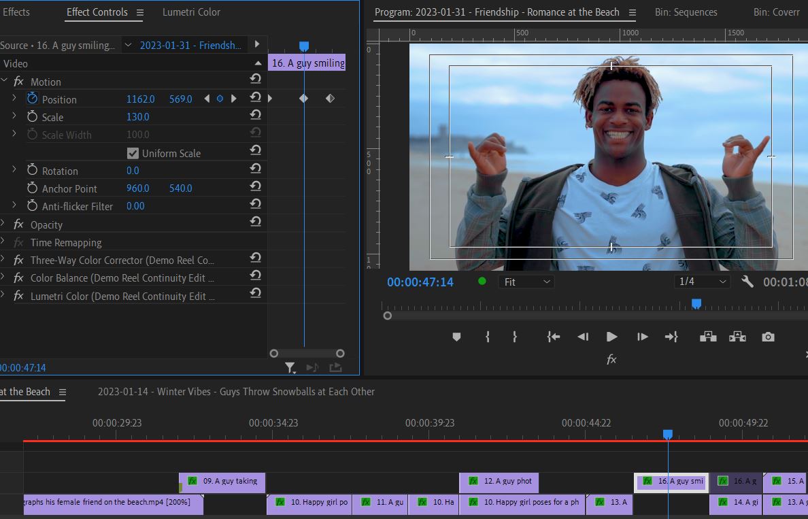Go to Out point

(671, 337)
